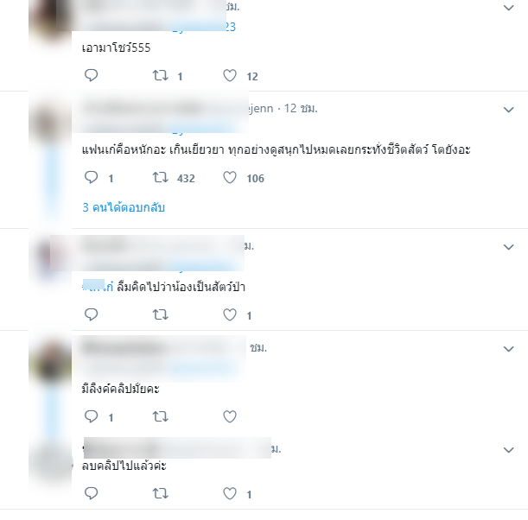The width and height of the screenshot is (528, 520).
Task: Retweet the มีลิงค์คลิปมั้ยคะ tweet
Action: pyautogui.click(x=160, y=416)
